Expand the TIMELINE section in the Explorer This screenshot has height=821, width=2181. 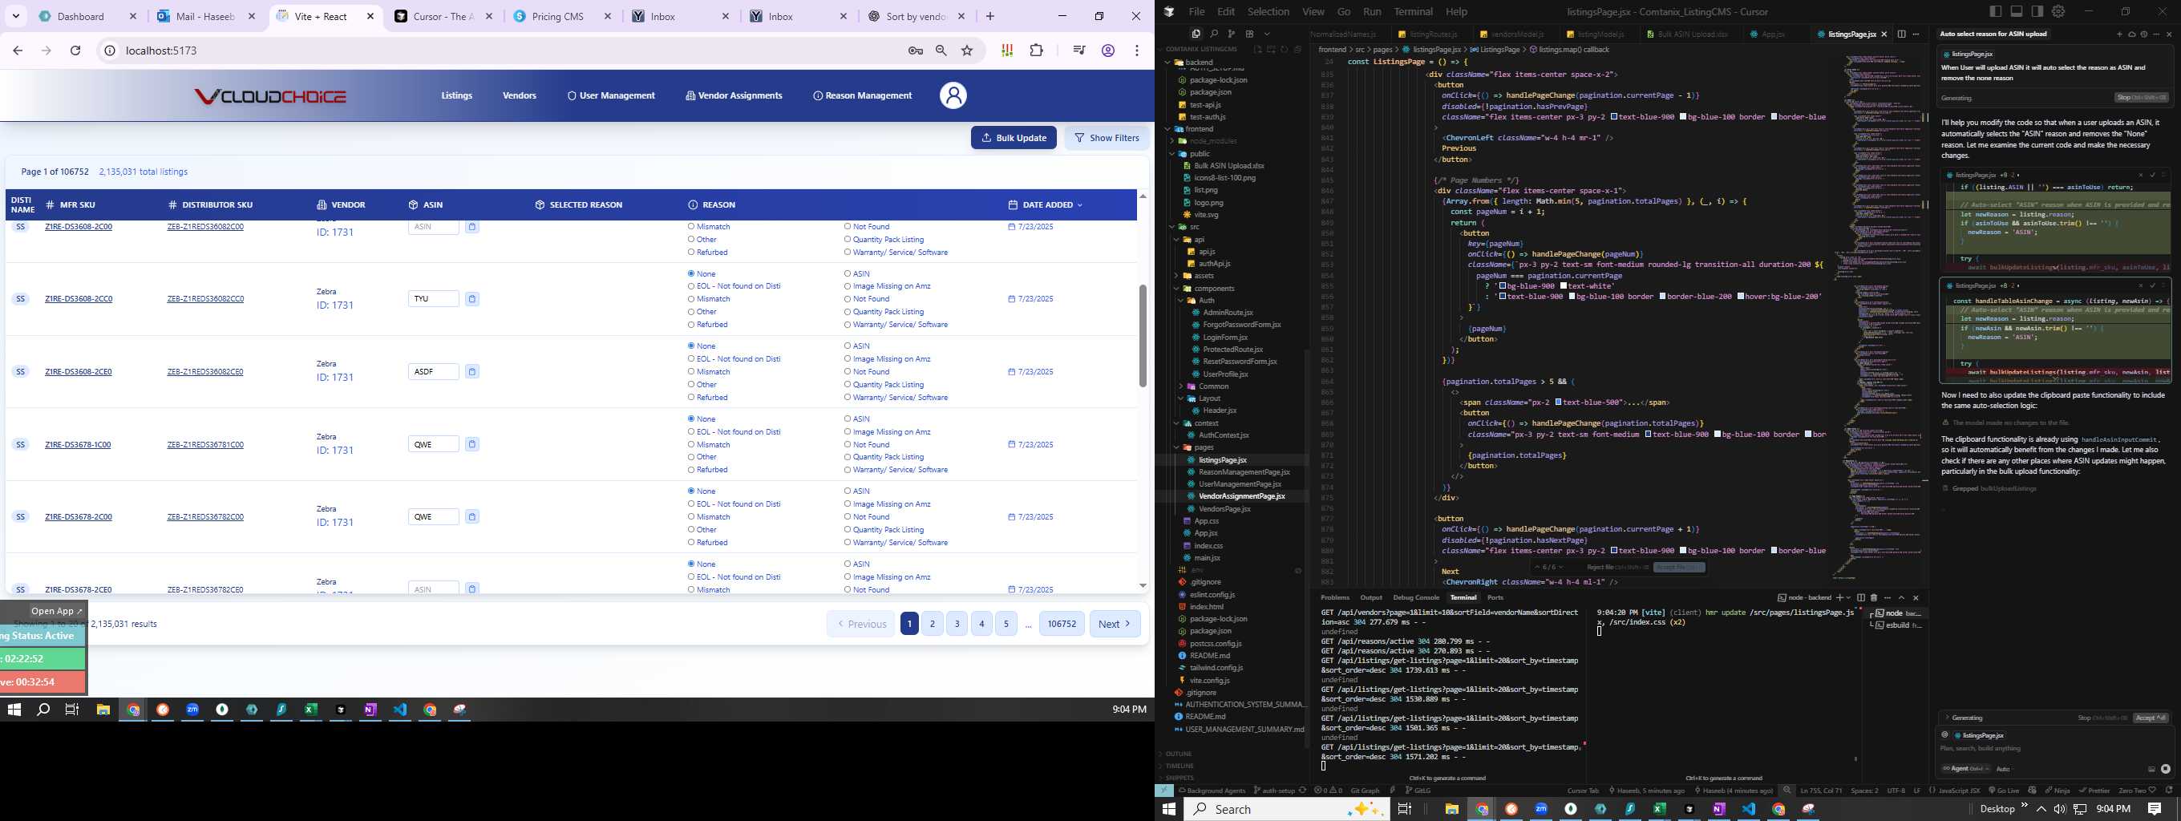(x=1180, y=765)
